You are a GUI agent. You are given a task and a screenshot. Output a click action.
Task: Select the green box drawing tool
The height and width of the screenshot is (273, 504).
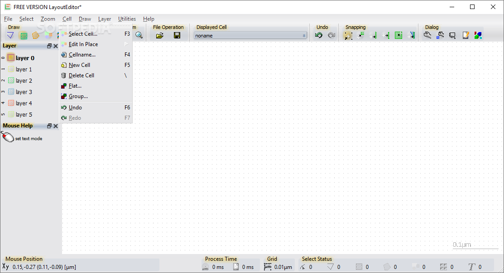24,35
